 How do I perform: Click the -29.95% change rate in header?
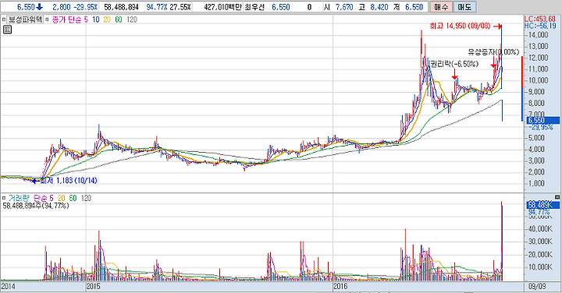(85, 7)
